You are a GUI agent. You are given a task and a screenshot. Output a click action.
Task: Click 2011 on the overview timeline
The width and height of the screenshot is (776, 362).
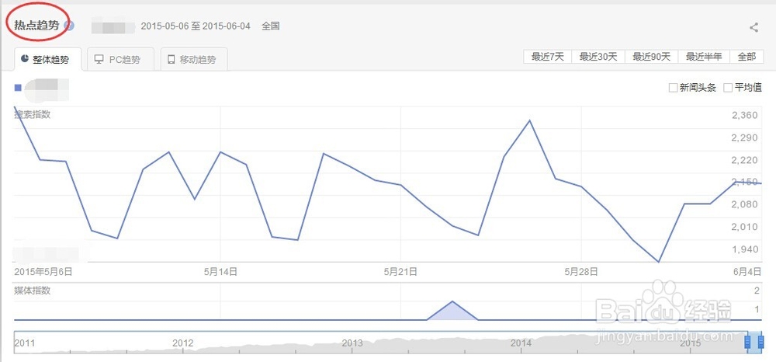(24, 343)
